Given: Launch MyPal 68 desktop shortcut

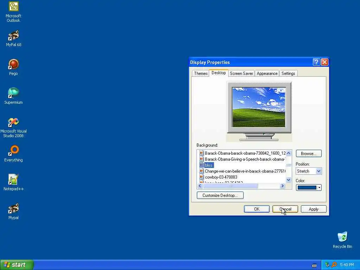Looking at the screenshot, I should point(13,39).
